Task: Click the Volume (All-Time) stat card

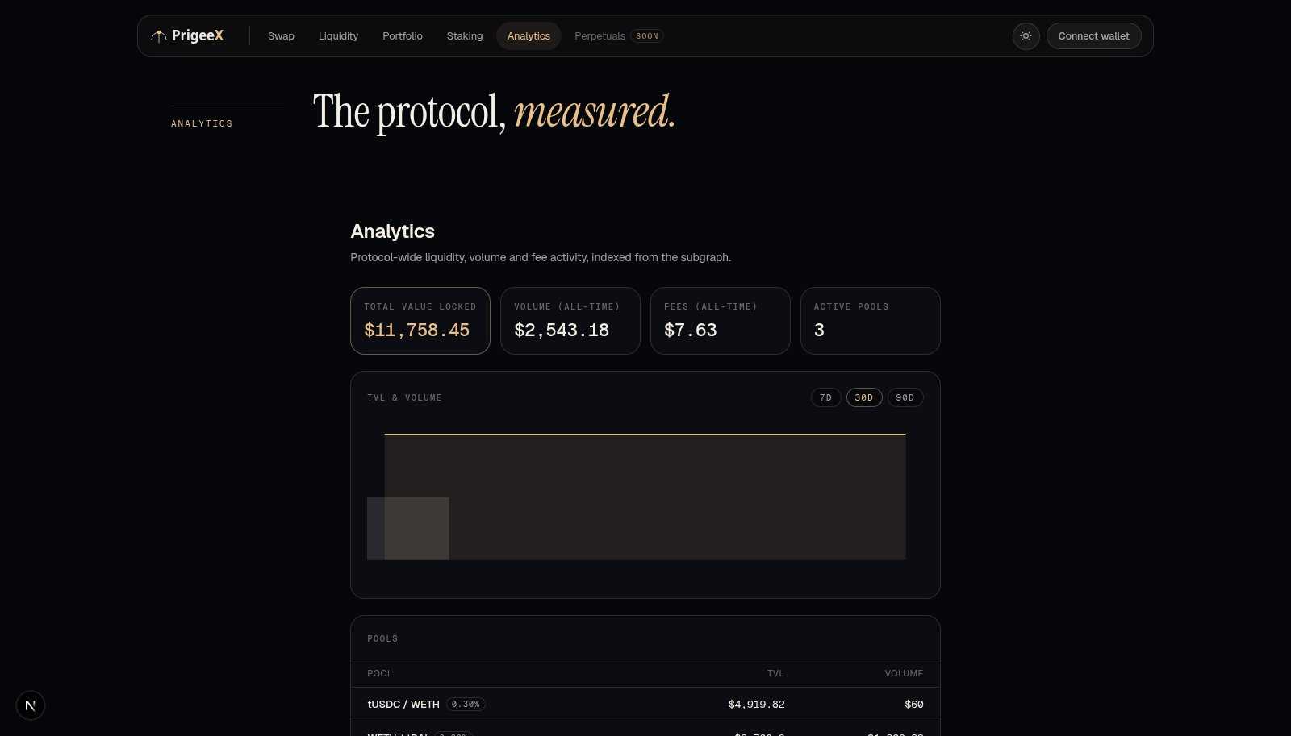Action: click(570, 321)
